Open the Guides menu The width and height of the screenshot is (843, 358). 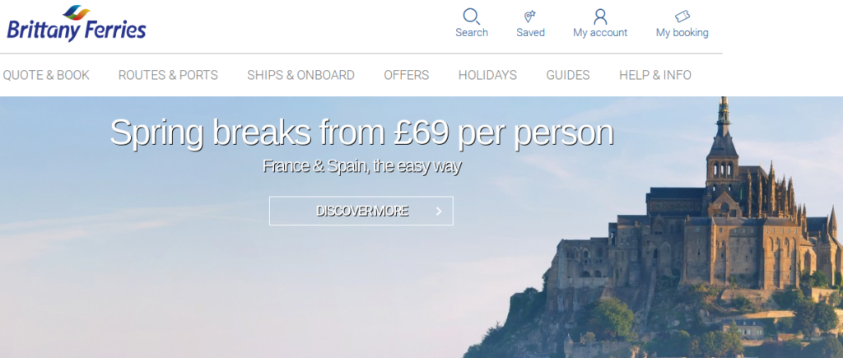click(568, 75)
